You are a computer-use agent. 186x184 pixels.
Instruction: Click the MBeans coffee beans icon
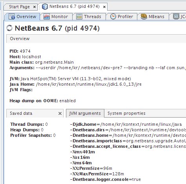144,17
